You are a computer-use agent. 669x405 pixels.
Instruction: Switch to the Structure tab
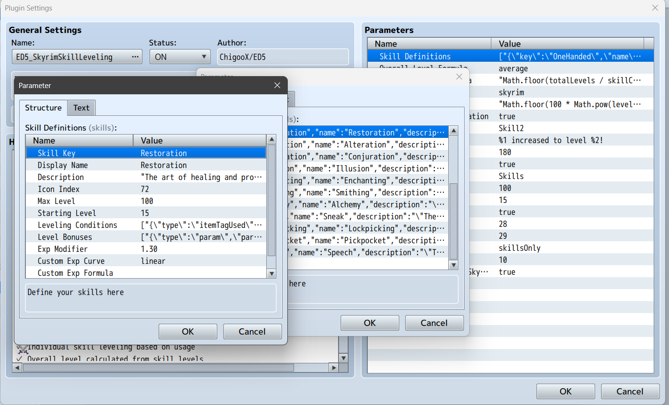43,108
